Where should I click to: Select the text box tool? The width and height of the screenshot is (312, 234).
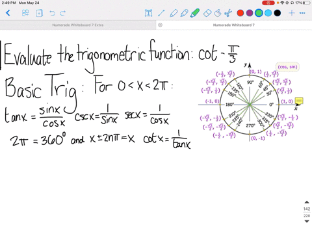click(148, 13)
